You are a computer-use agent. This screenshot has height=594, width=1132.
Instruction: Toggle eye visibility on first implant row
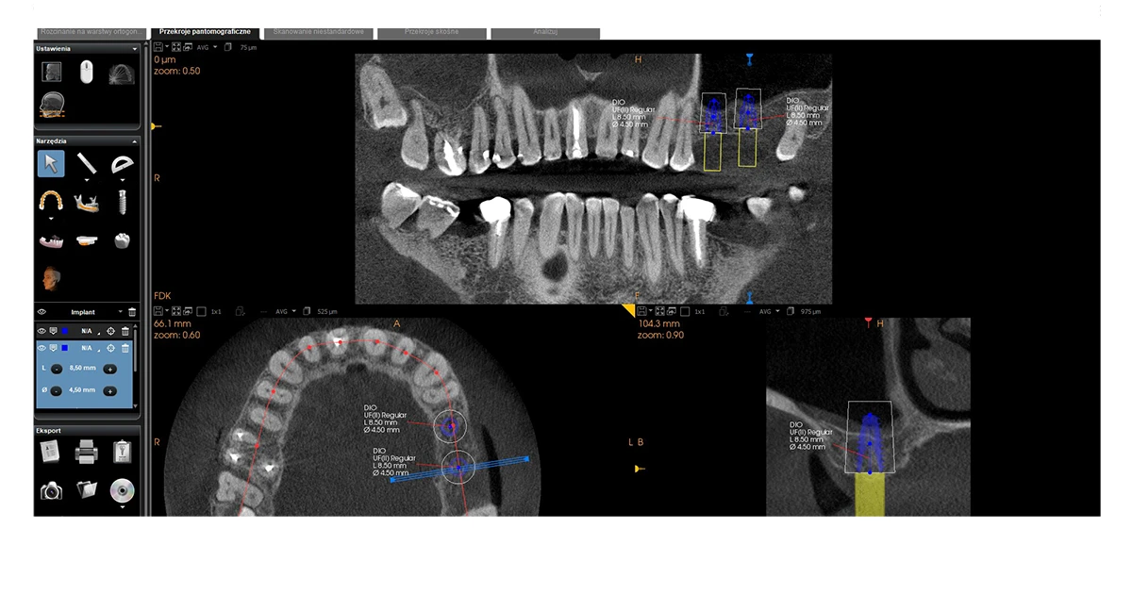[42, 331]
